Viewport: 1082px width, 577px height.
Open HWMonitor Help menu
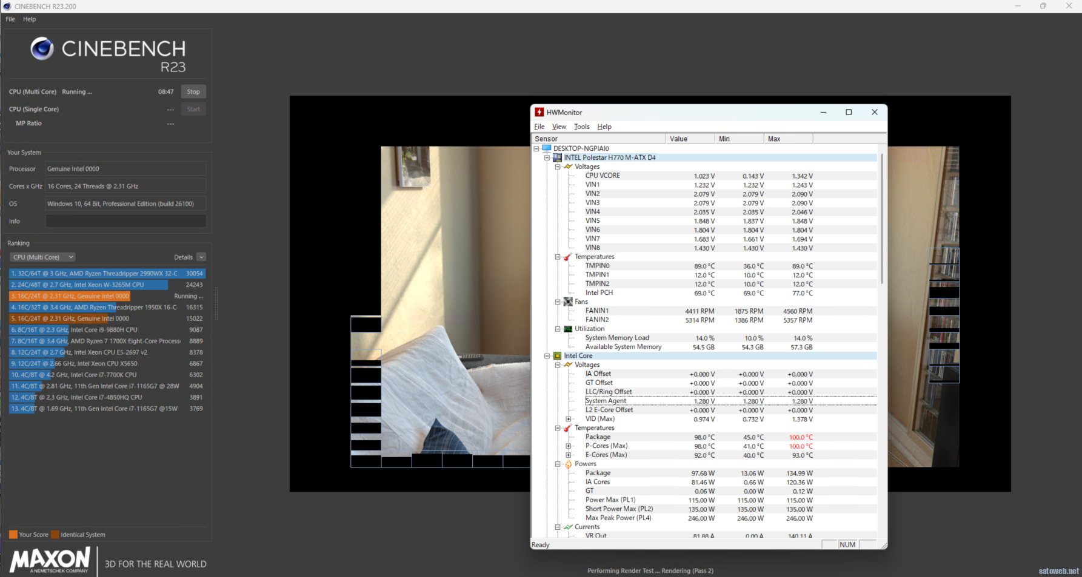tap(604, 127)
